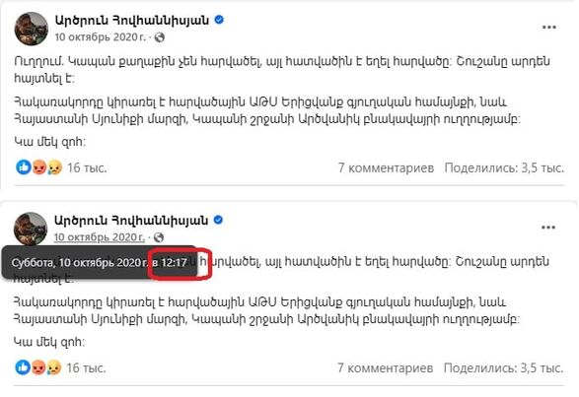Open the top post author's profile picture
Image resolution: width=579 pixels, height=397 pixels.
point(31,29)
